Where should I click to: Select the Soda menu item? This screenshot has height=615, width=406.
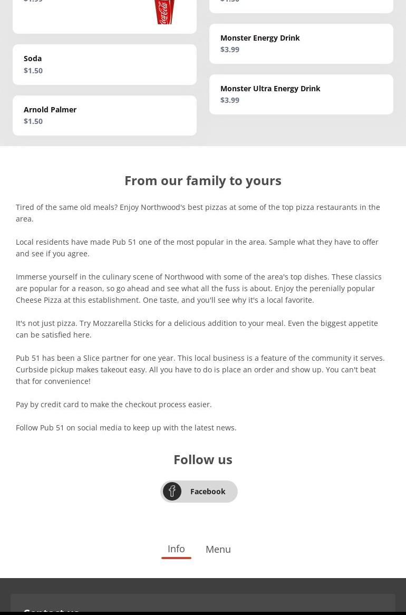coord(33,59)
